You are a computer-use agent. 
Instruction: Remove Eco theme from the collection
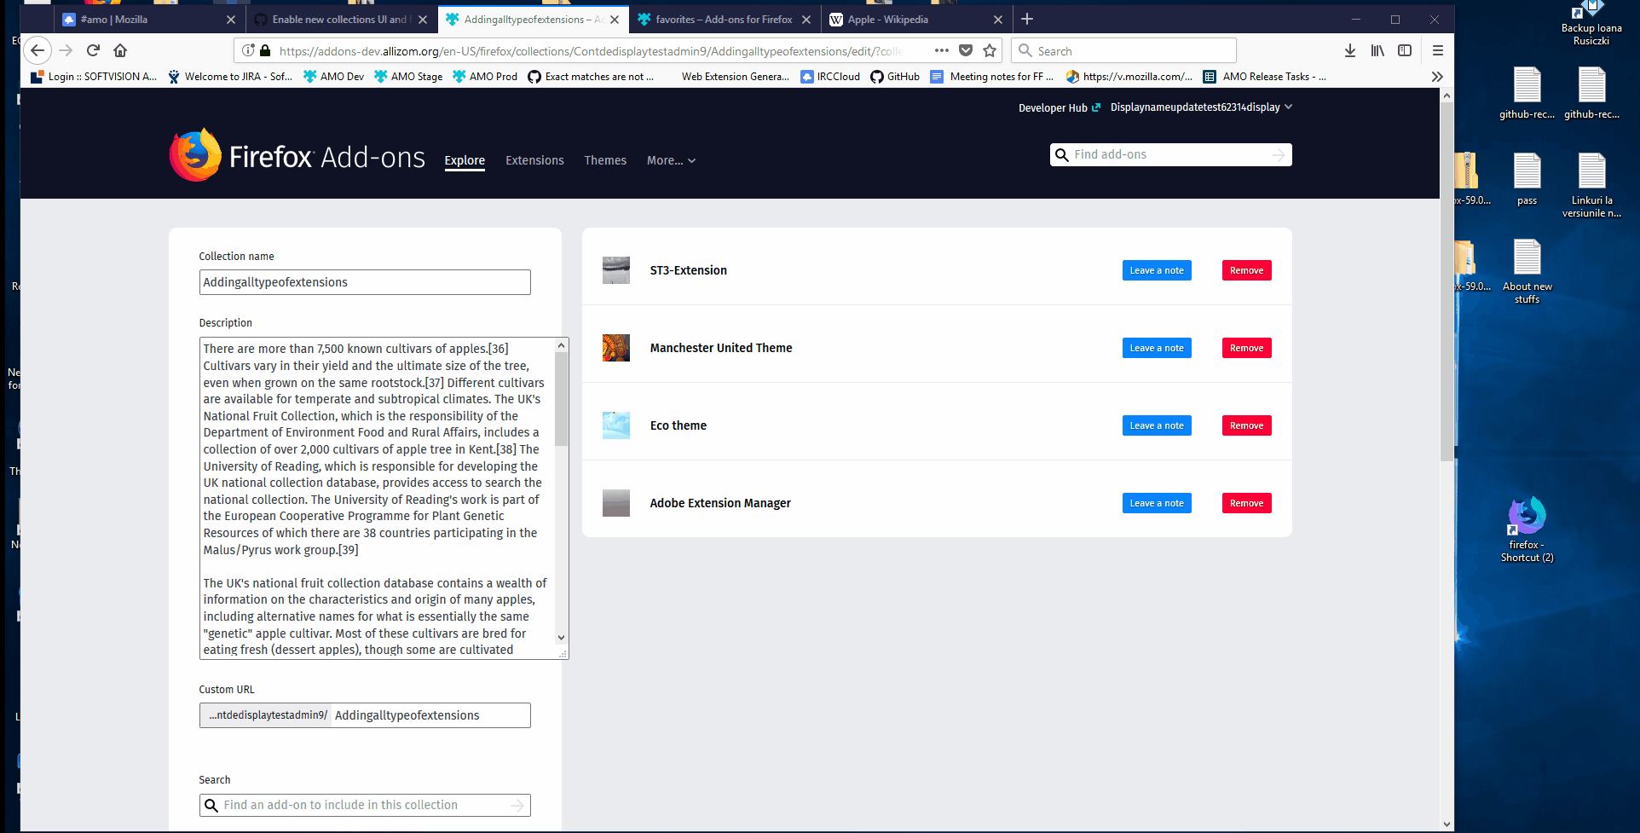(1246, 425)
